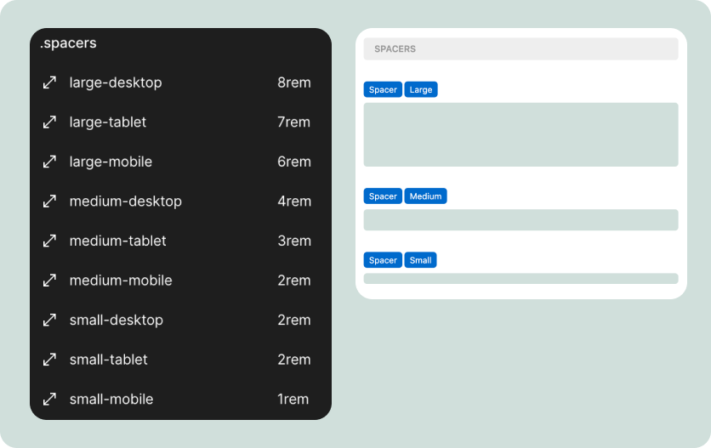Viewport: 711px width, 448px height.
Task: Click the resize icon beside medium-desktop
Action: coord(49,201)
